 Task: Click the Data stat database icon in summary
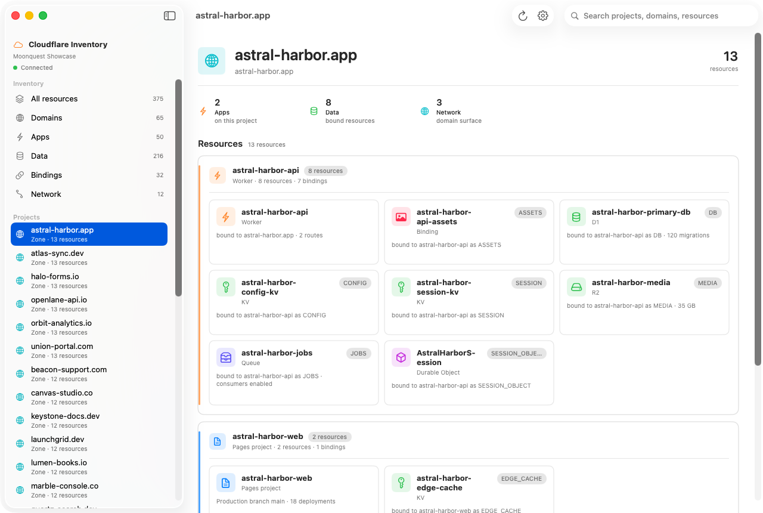point(314,112)
